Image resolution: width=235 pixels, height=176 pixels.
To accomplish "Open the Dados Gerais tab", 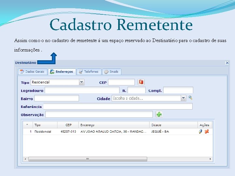I will pos(33,72).
